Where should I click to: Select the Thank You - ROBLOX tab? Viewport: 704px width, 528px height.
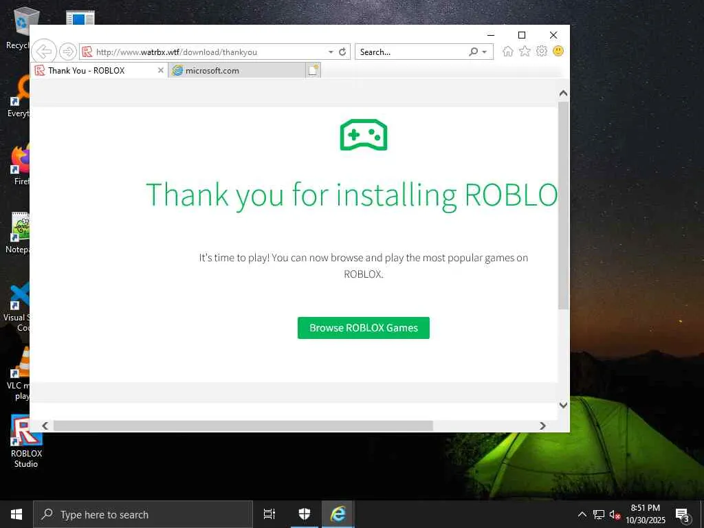[99, 70]
